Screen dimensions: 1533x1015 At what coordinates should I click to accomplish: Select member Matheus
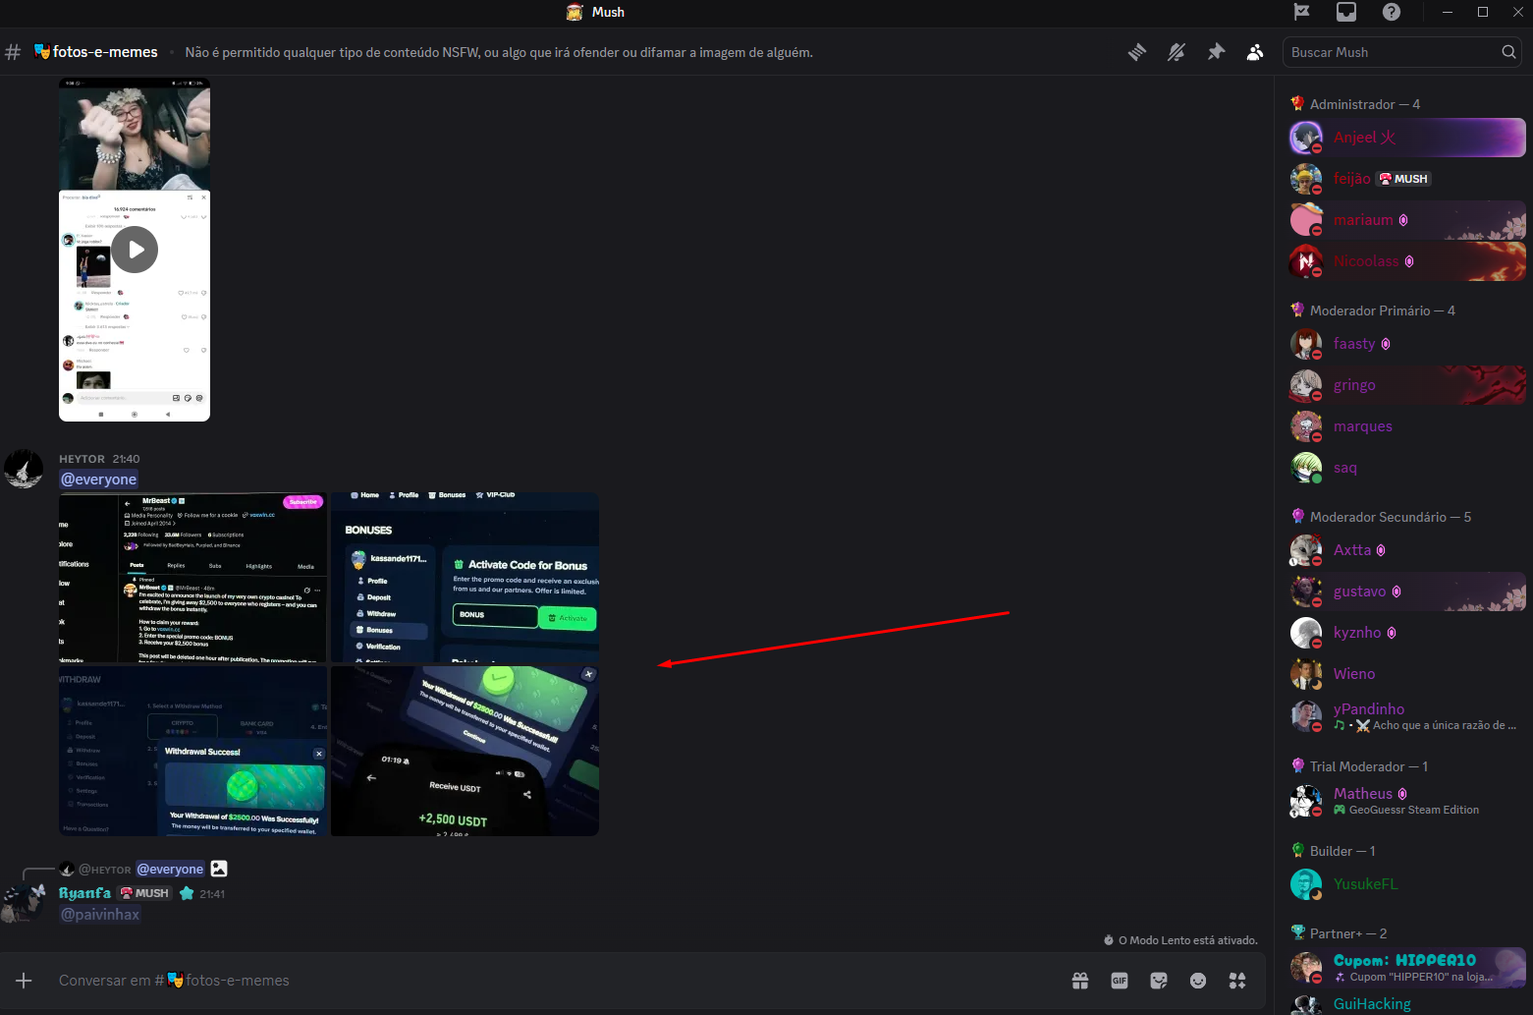click(1406, 801)
